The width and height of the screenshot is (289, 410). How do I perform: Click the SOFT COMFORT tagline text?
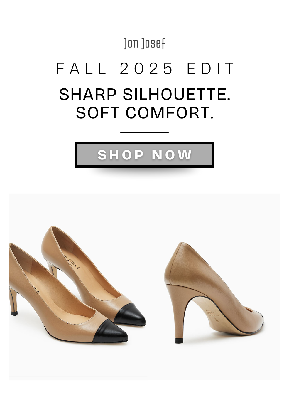pos(145,113)
